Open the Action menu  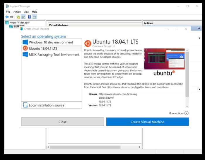point(17,12)
